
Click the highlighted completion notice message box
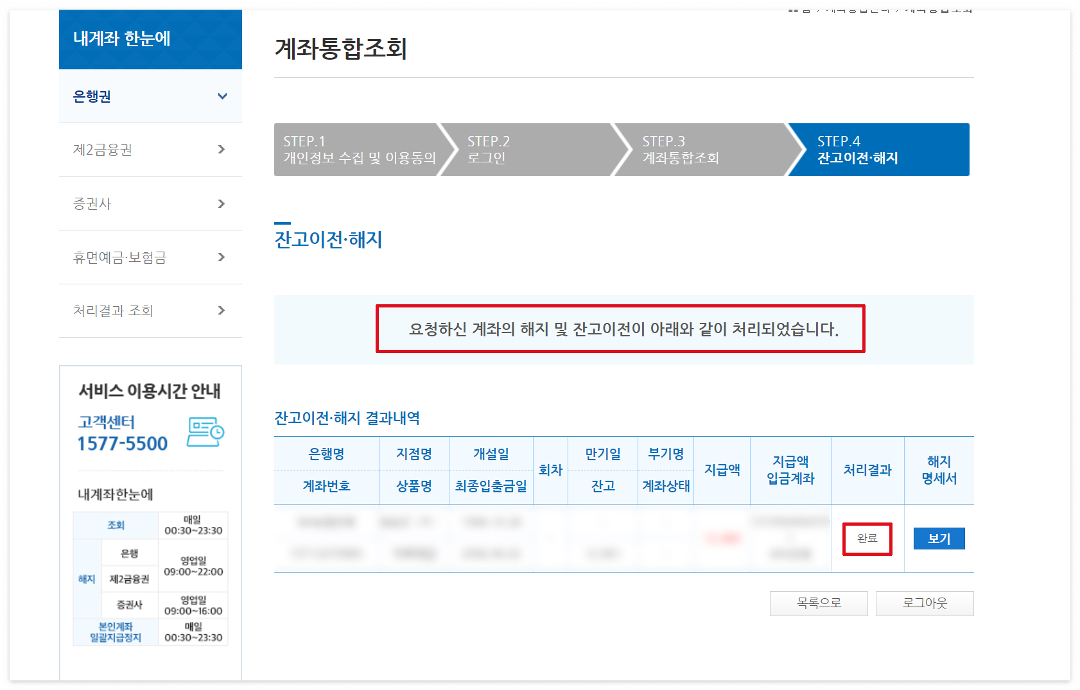(x=620, y=330)
